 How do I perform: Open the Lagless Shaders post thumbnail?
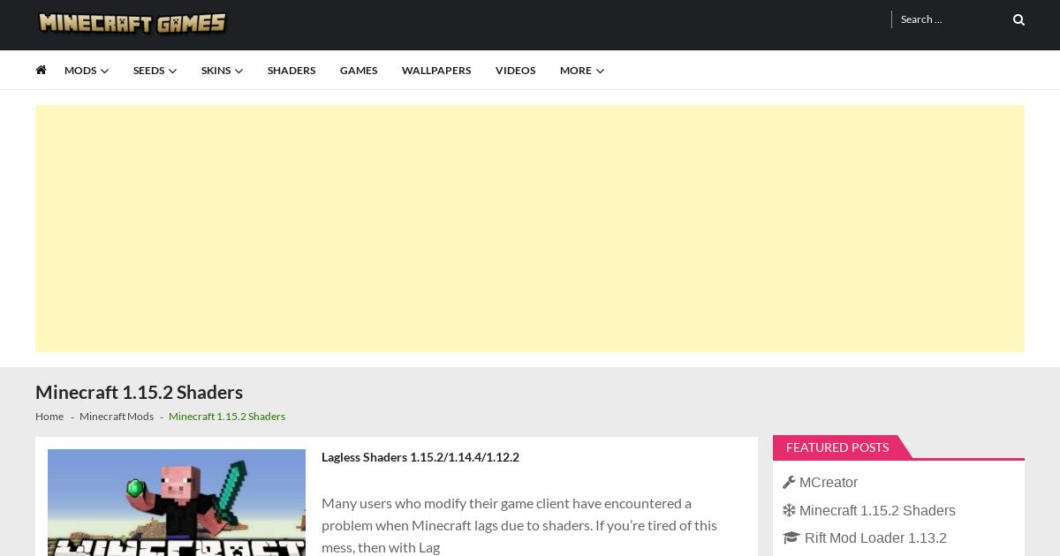coord(177,502)
